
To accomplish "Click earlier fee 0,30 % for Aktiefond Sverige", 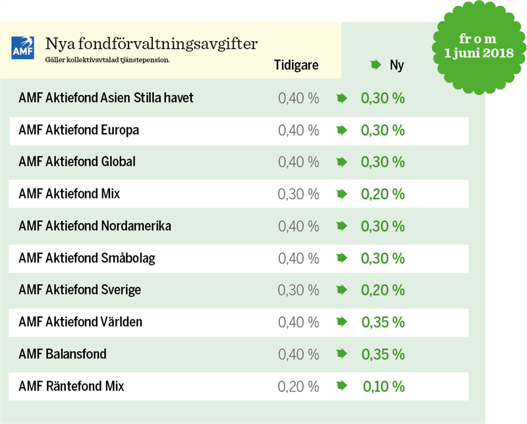I will (298, 290).
